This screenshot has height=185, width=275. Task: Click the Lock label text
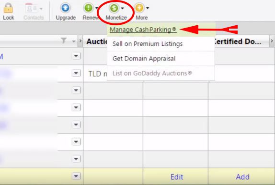click(9, 18)
